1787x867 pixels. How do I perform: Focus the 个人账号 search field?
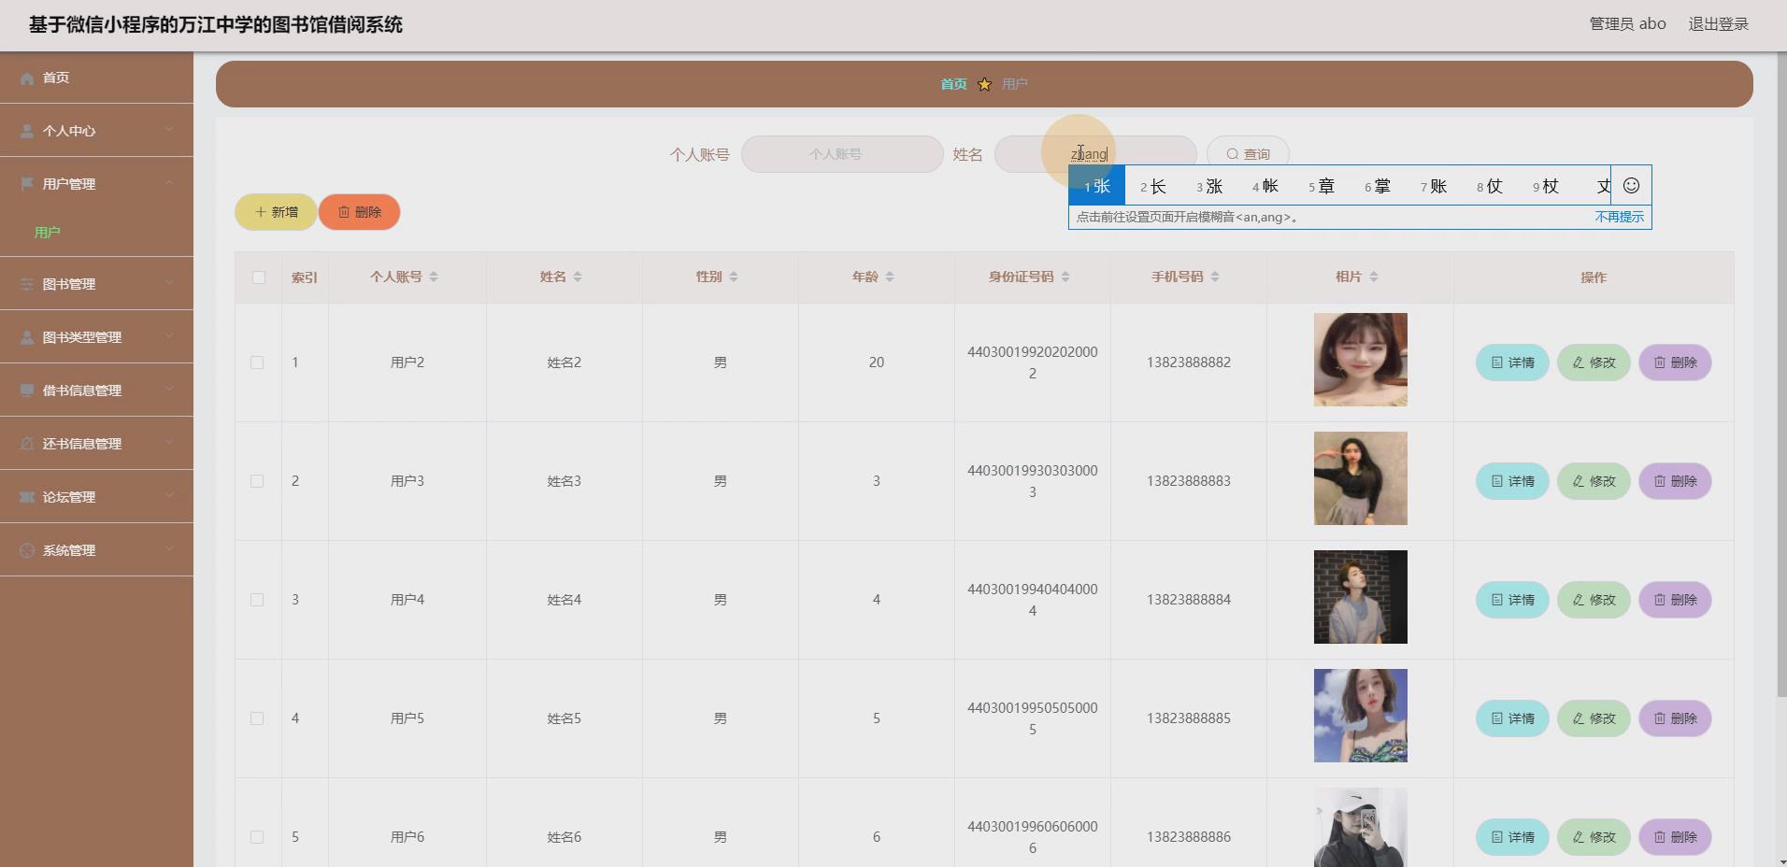tap(842, 154)
